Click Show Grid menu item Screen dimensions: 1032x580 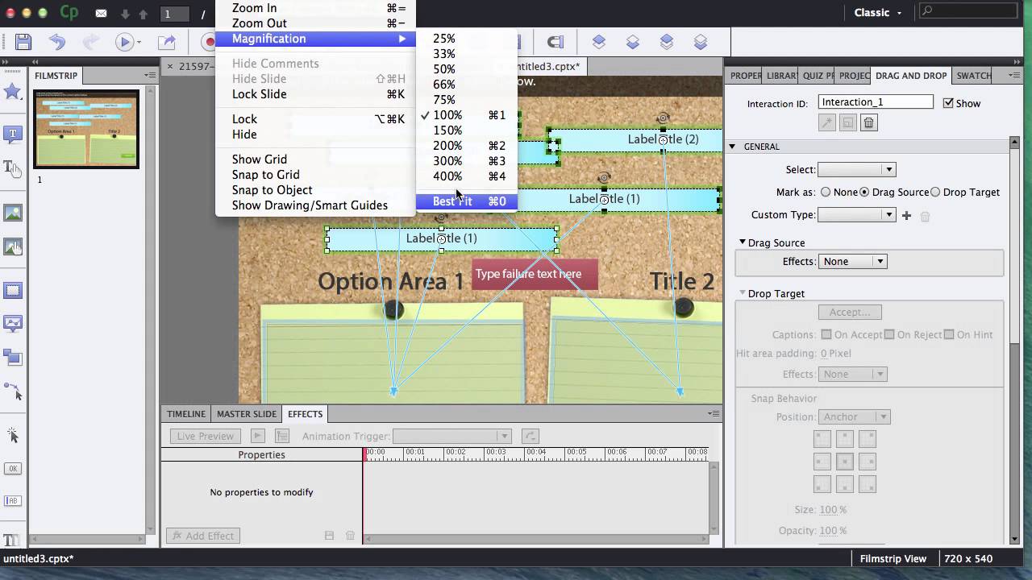pos(315,159)
